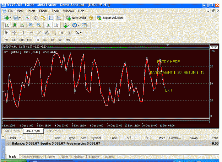Click the chart shift triangle marker
The image size is (222, 162).
(168, 45)
